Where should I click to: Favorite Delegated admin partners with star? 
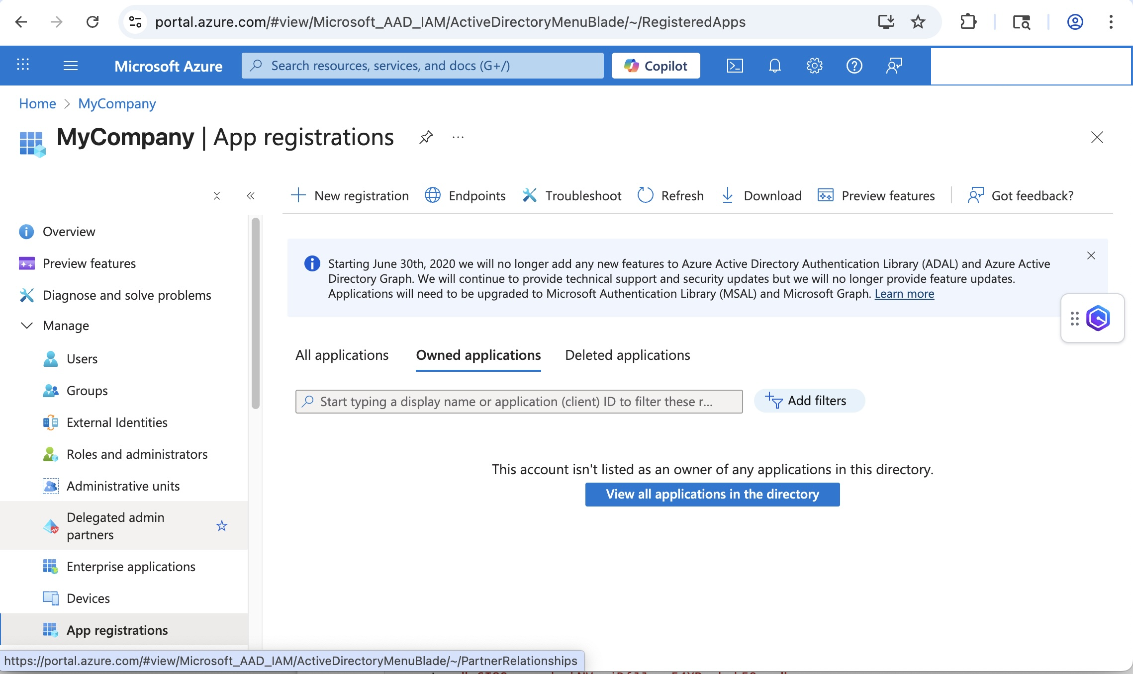click(x=222, y=526)
